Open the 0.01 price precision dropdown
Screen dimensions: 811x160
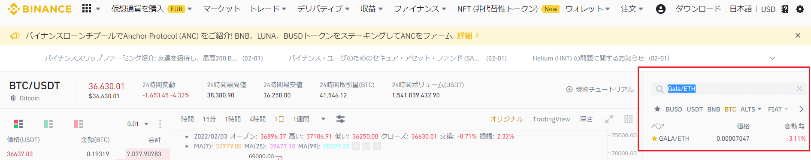(x=138, y=124)
